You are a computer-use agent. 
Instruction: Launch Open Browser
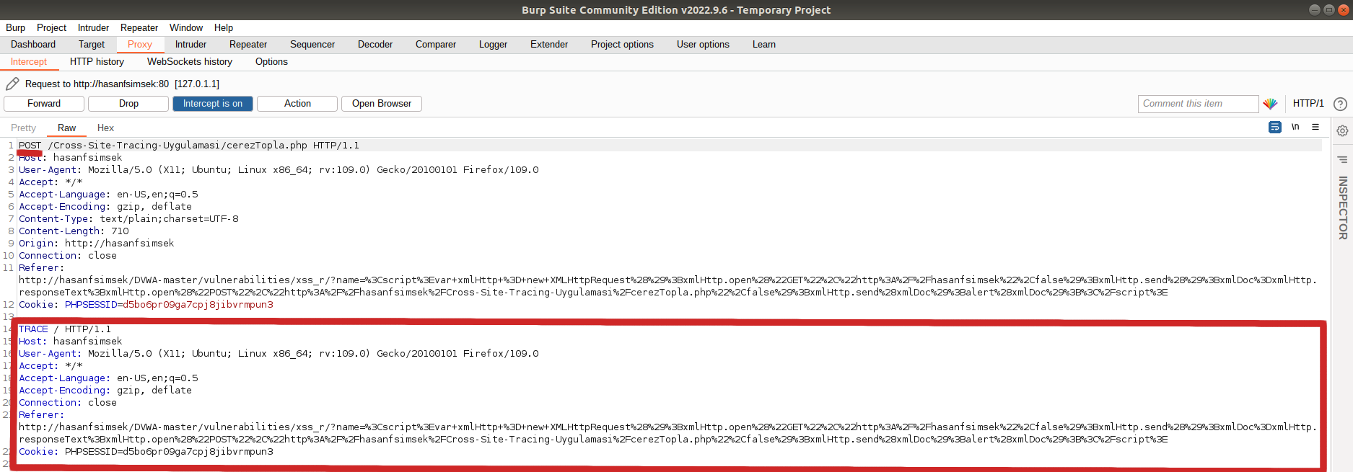[x=382, y=104]
